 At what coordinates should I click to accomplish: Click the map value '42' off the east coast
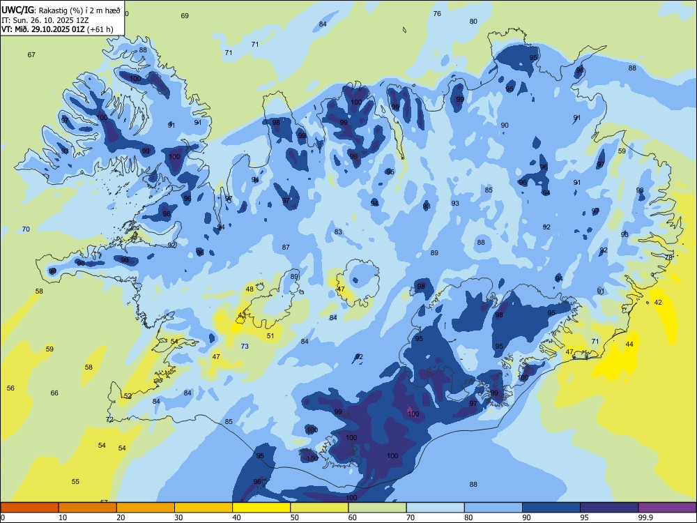[658, 303]
